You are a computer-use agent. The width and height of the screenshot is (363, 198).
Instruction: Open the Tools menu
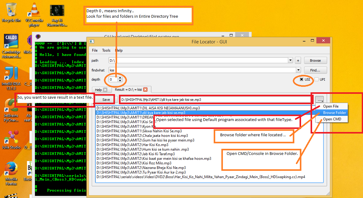pyautogui.click(x=106, y=50)
